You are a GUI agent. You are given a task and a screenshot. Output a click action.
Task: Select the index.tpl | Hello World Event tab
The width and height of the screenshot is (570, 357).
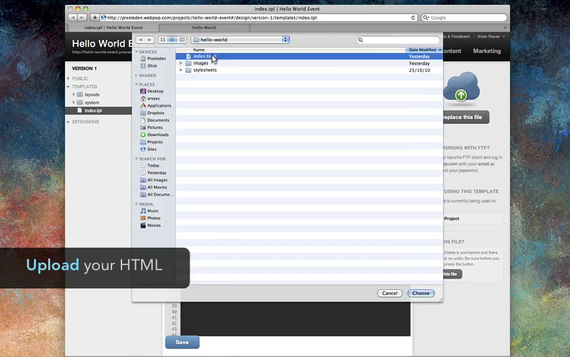coord(113,28)
